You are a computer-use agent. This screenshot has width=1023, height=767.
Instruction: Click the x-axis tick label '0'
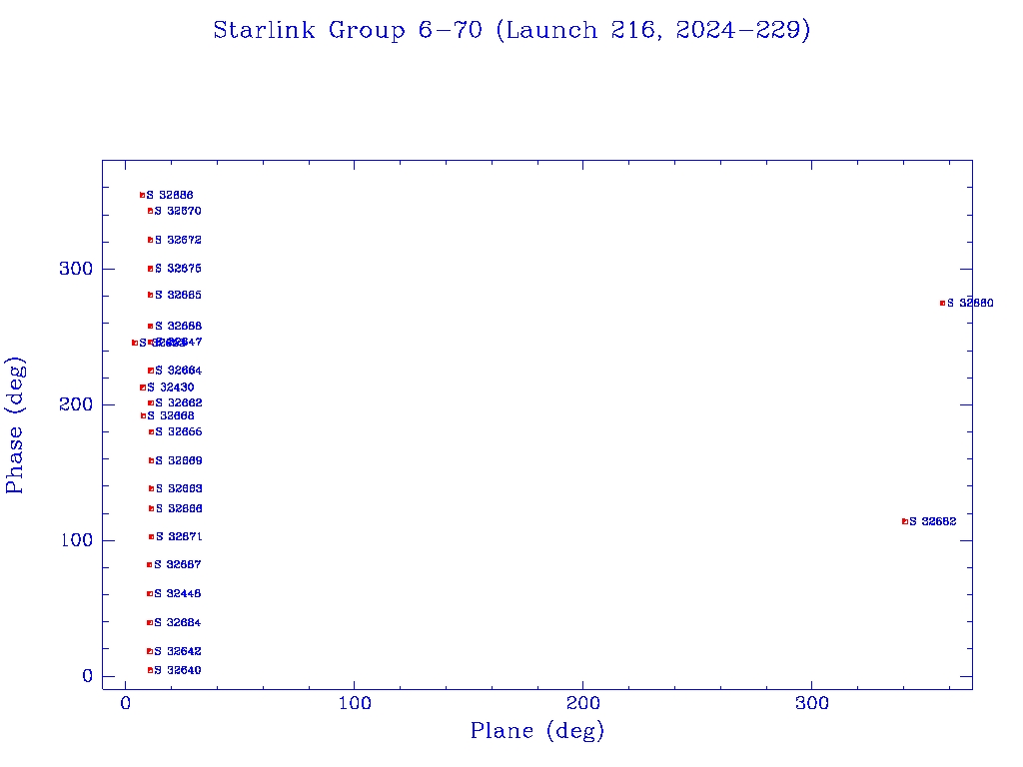coord(125,703)
